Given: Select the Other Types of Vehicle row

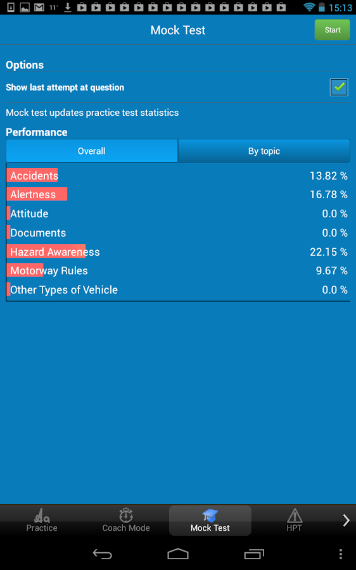Looking at the screenshot, I should [x=178, y=289].
